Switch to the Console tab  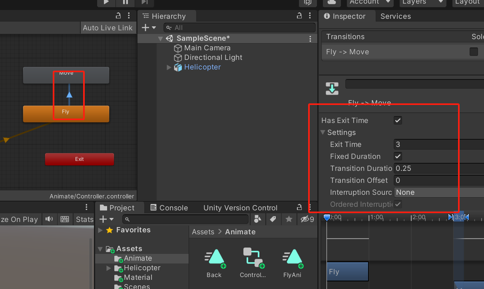point(169,208)
